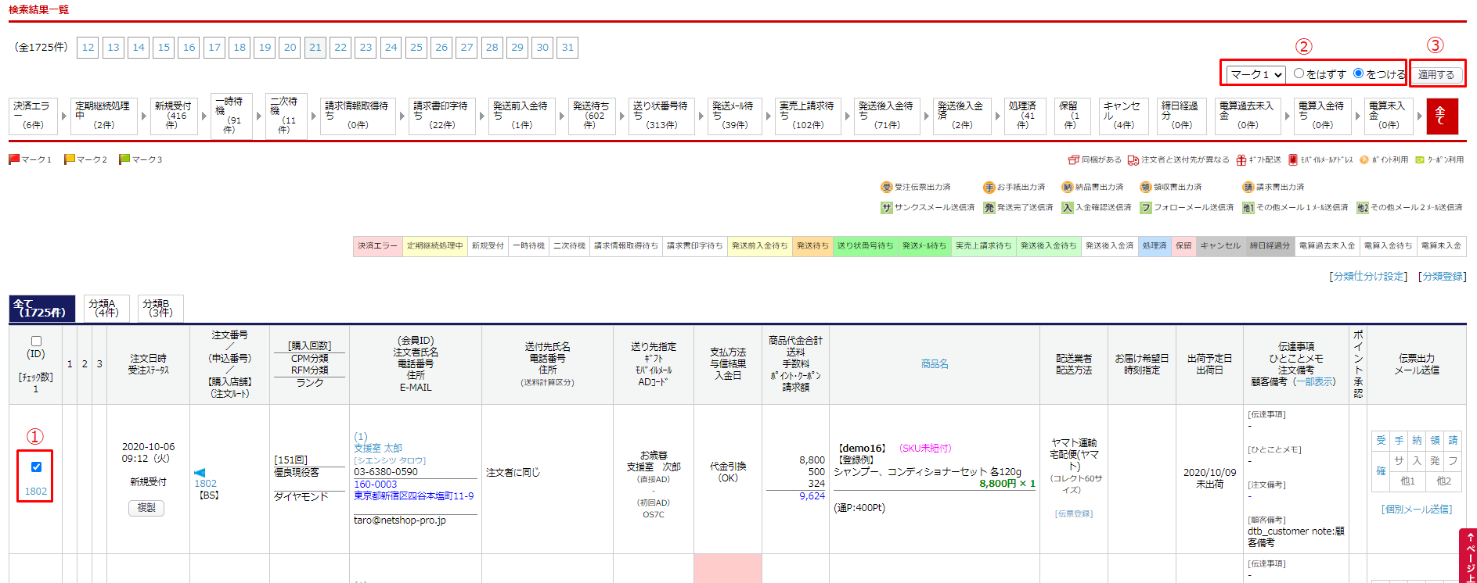Click the フ follow-mail icon in the order row

(1453, 461)
